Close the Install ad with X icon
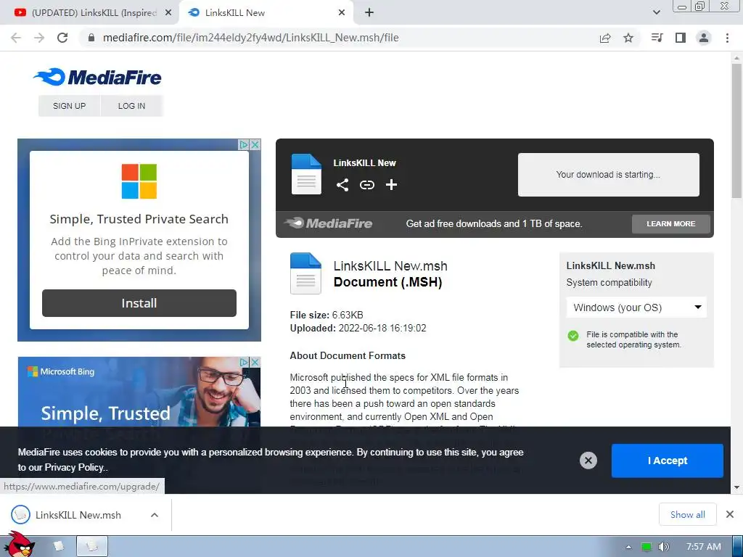The height and width of the screenshot is (557, 743). click(x=255, y=144)
